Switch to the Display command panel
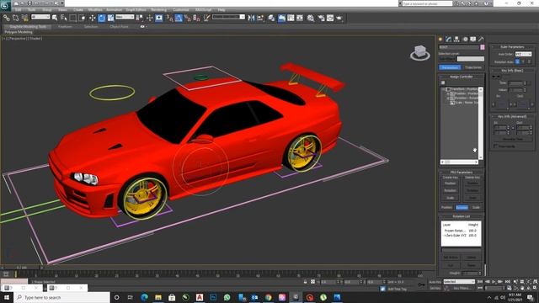Viewport: 539px width, 303px height. point(473,40)
